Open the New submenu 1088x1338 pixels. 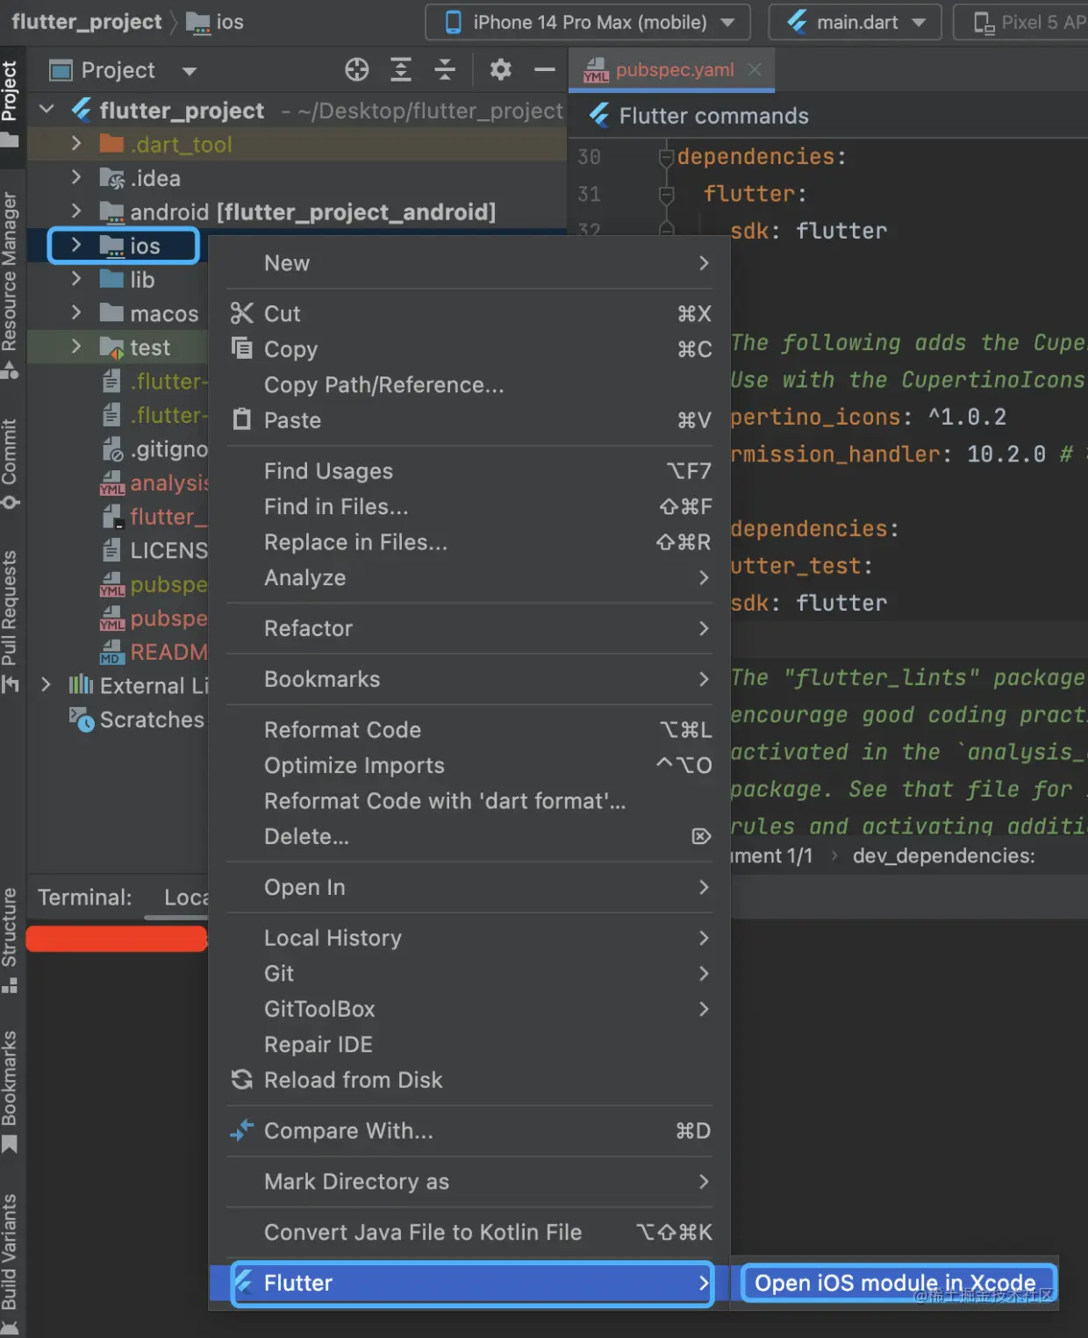pyautogui.click(x=469, y=263)
